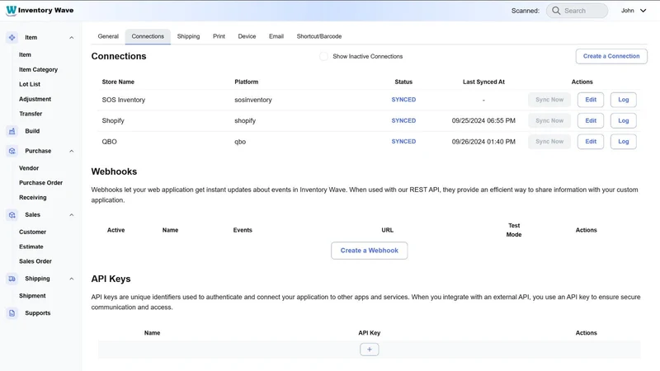Click Sync Now for QBO
The width and height of the screenshot is (660, 371).
pyautogui.click(x=549, y=141)
